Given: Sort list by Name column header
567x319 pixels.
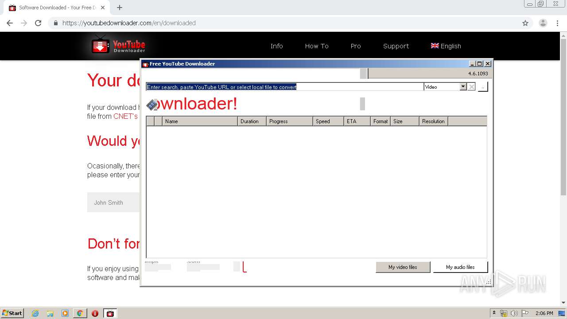Looking at the screenshot, I should 200,121.
